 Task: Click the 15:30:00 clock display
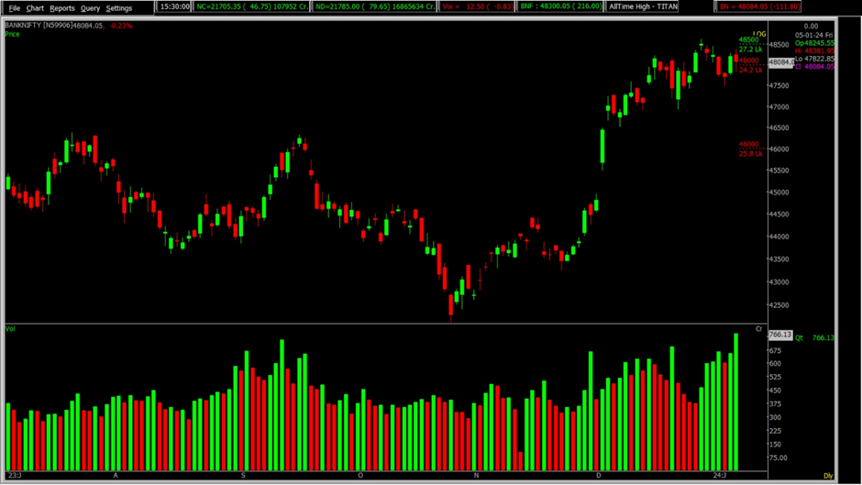[x=174, y=6]
